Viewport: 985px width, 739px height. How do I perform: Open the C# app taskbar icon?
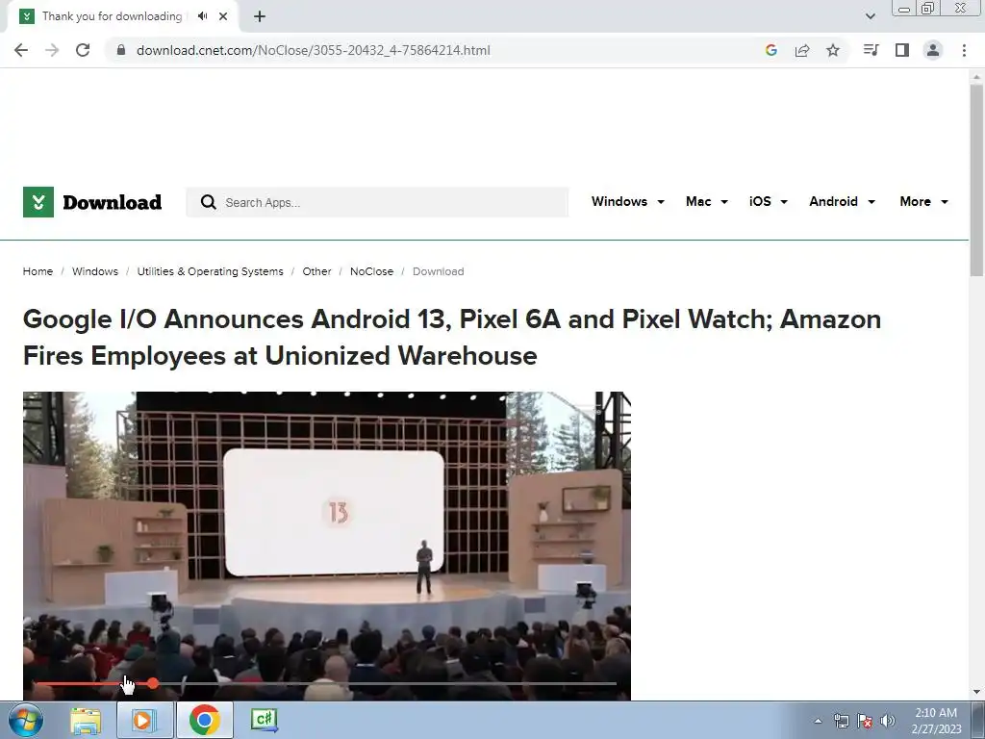(264, 720)
